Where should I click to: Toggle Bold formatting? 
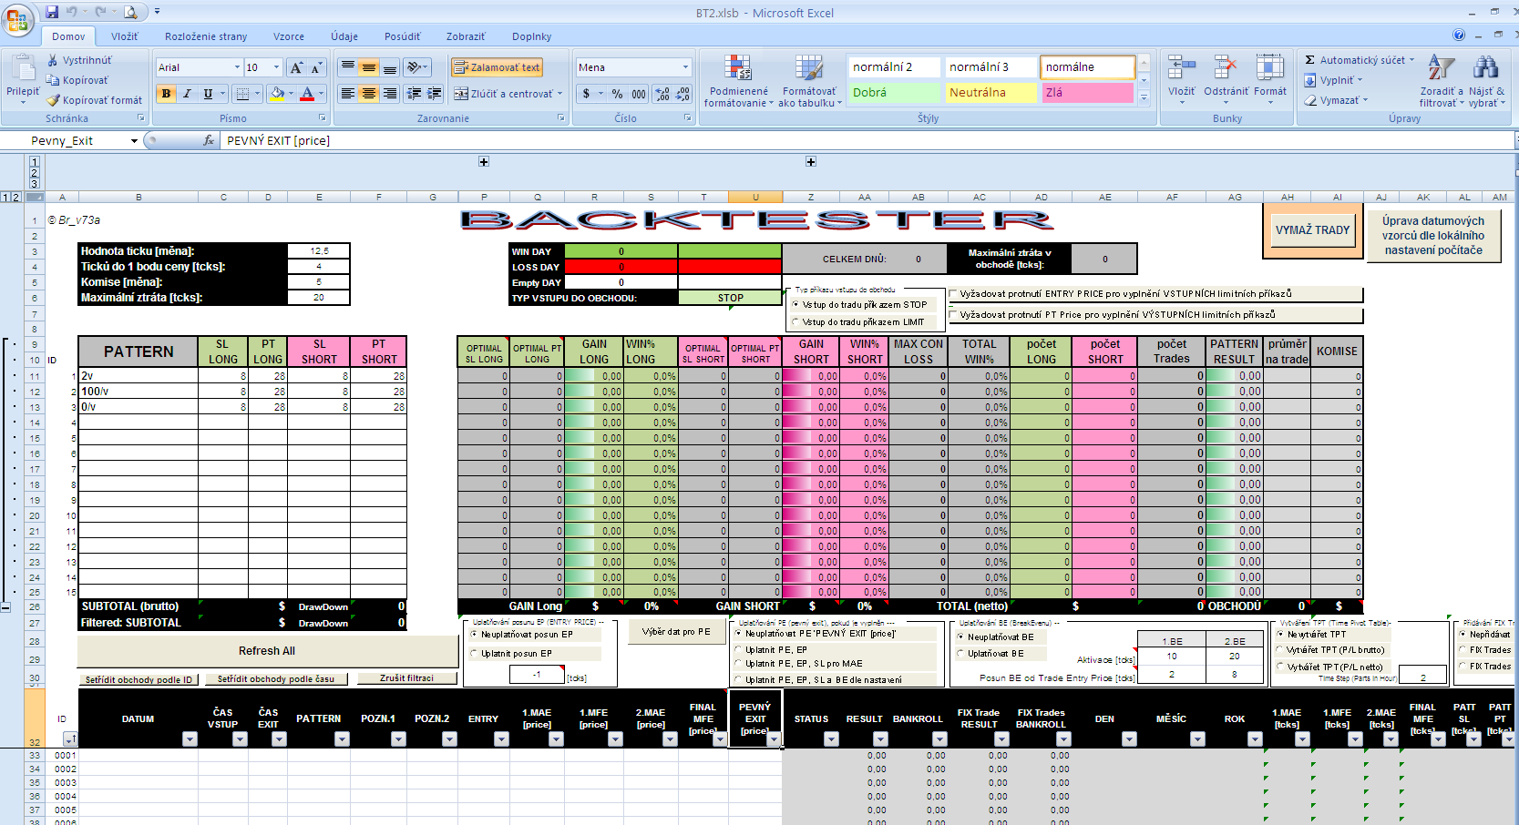[166, 93]
